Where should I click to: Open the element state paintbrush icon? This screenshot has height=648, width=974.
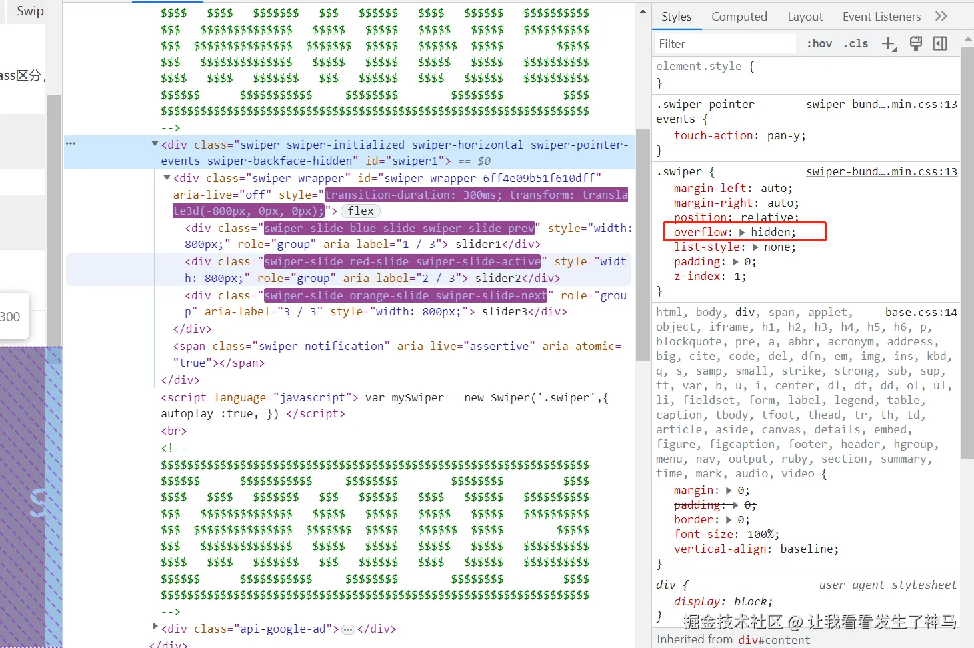[x=916, y=44]
